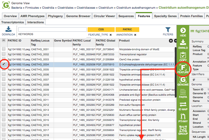This screenshot has height=140, width=209.
Task: Click the Clostridiaceae breadcrumb link
Action: coord(86,8)
